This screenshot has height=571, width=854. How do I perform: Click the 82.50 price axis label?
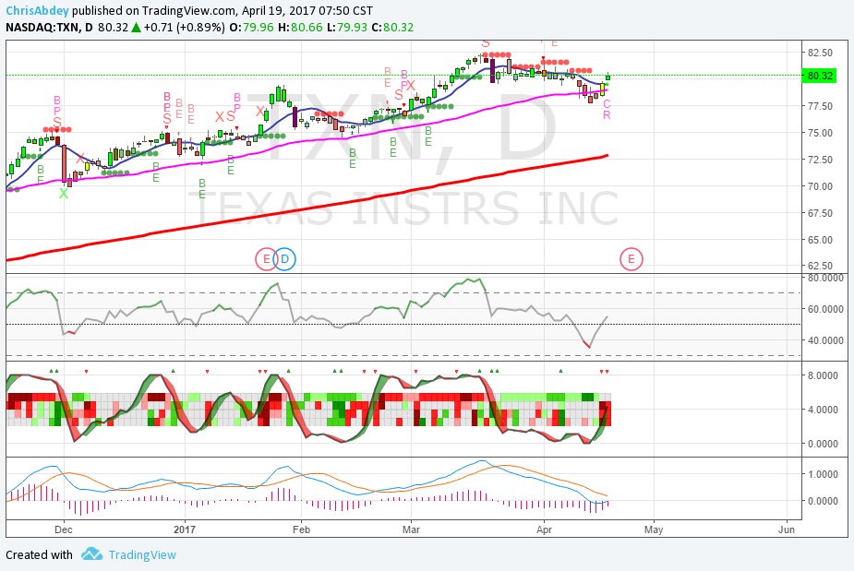pyautogui.click(x=820, y=53)
